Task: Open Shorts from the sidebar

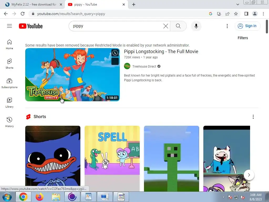Action: click(x=9, y=64)
